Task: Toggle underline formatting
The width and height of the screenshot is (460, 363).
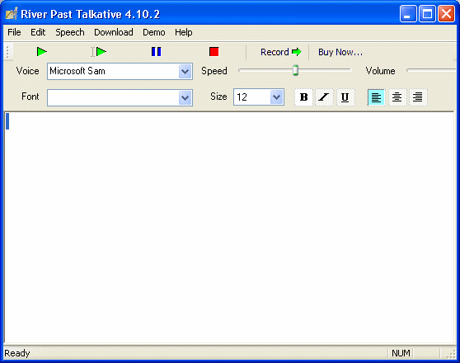Action: point(345,97)
